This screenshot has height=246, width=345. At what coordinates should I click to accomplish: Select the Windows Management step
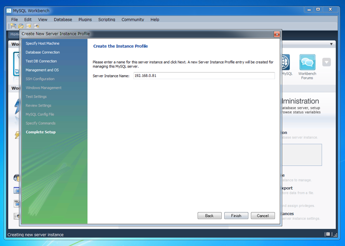(43, 88)
